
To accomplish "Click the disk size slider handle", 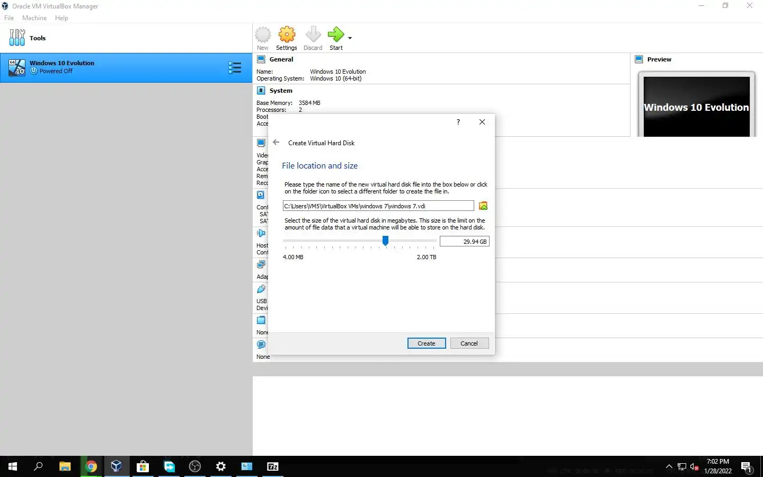I will click(385, 241).
